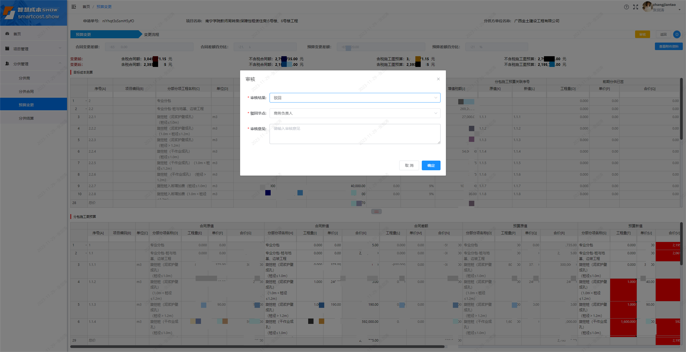Click the sidebar collapse hamburger icon
The image size is (686, 352).
click(x=74, y=7)
